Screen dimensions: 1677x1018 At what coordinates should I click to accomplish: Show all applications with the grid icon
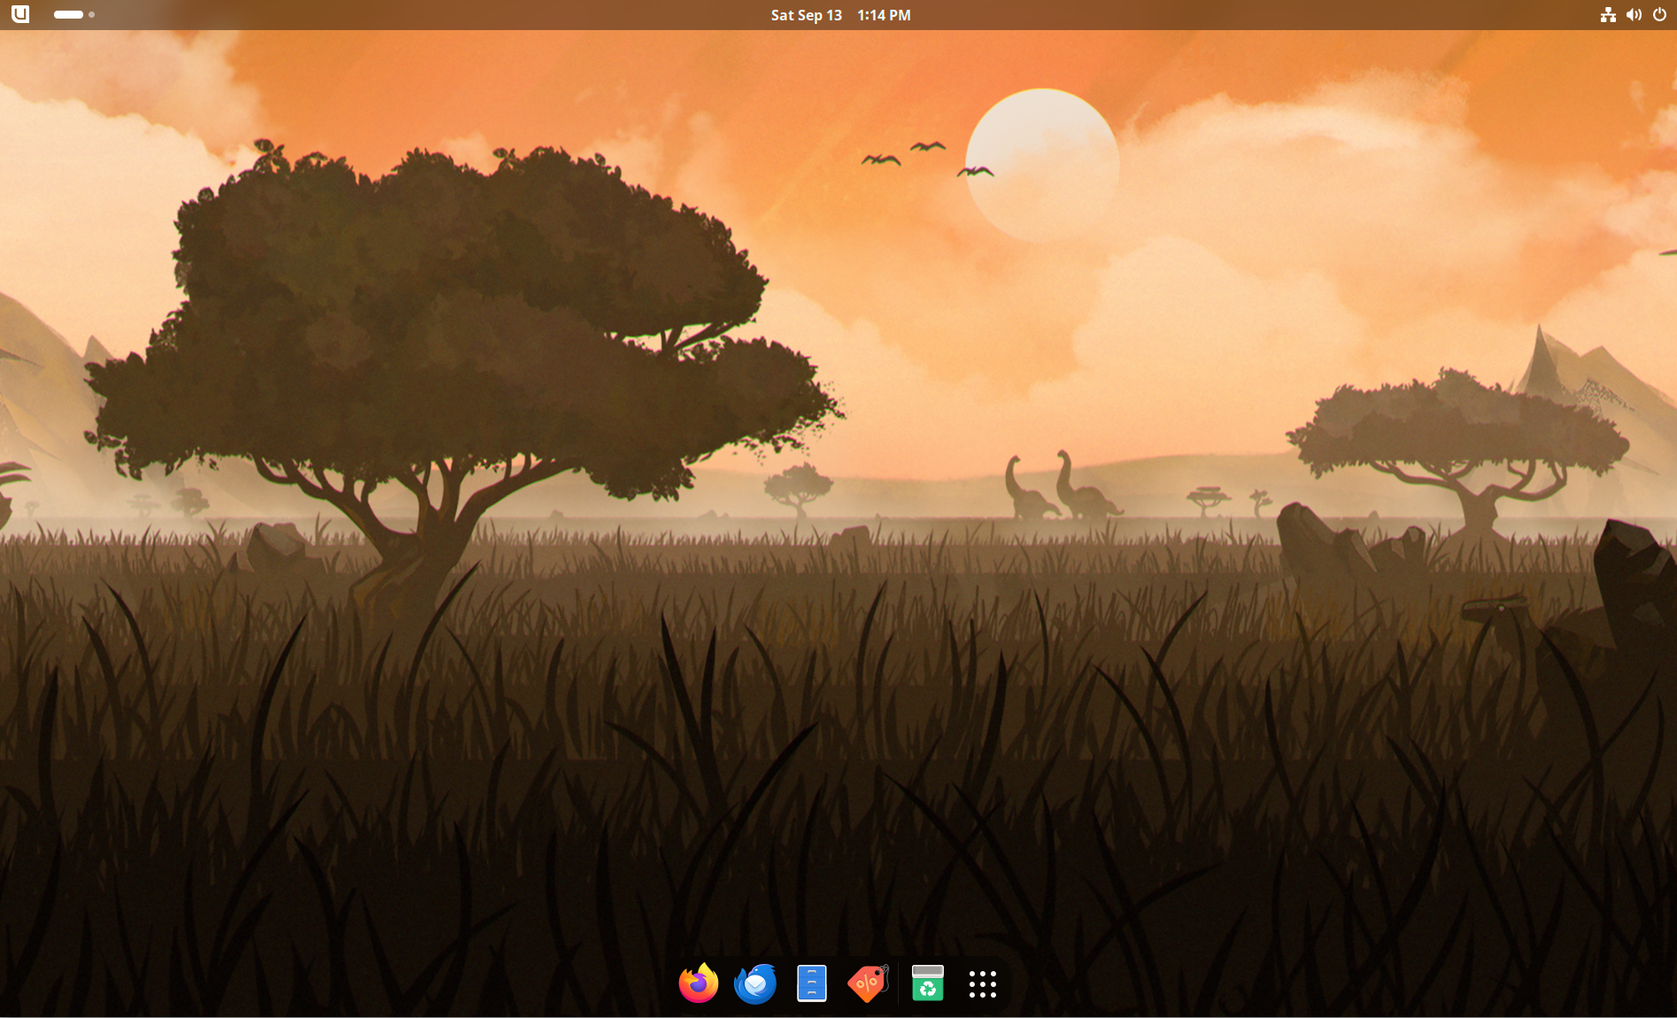coord(982,983)
